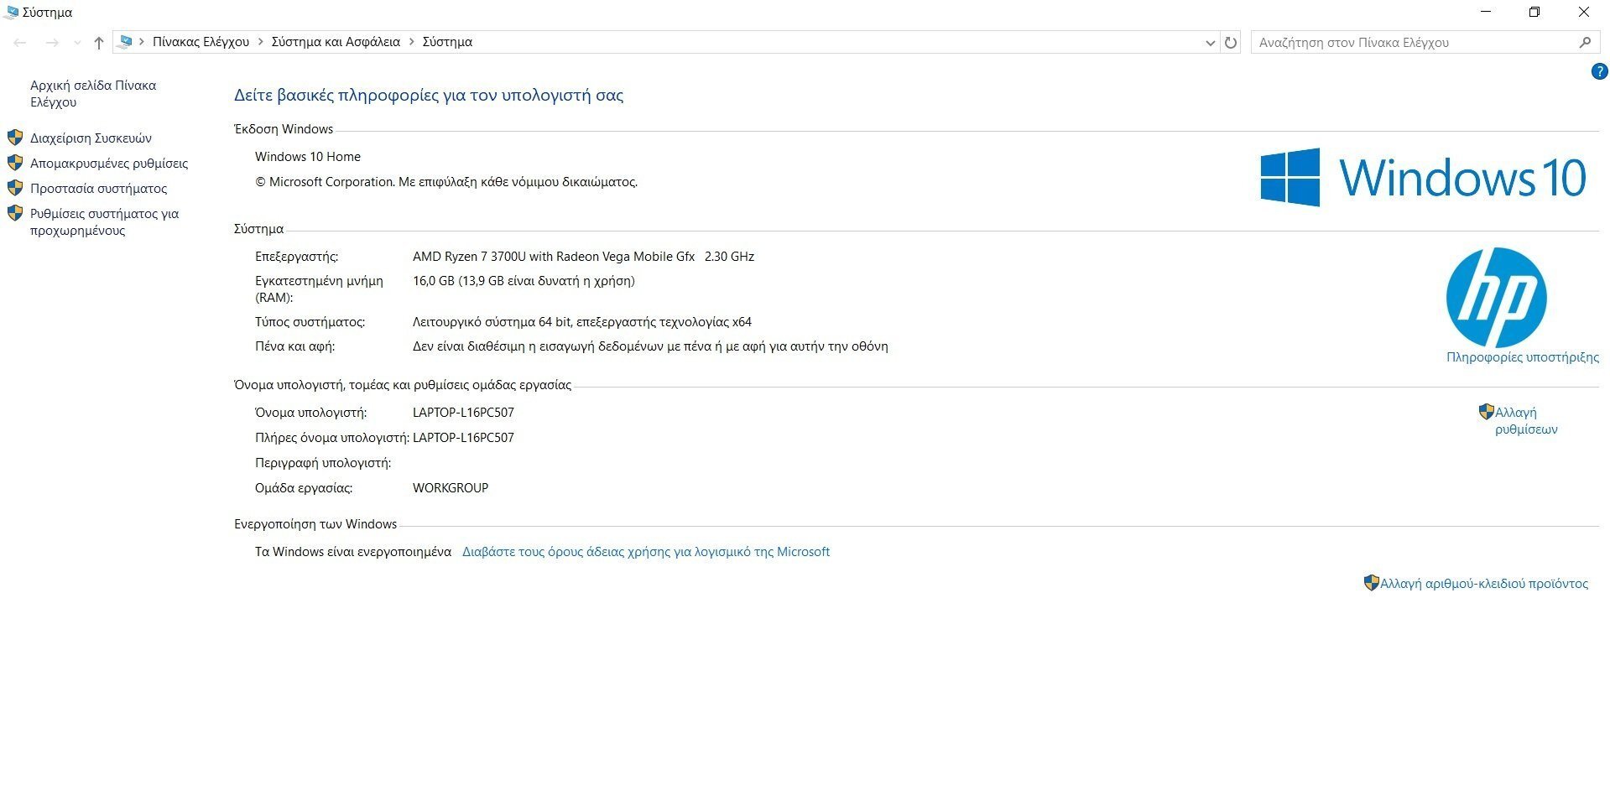Click Αλλαγή ρυθμίσεων link
Image resolution: width=1610 pixels, height=801 pixels.
1526,421
